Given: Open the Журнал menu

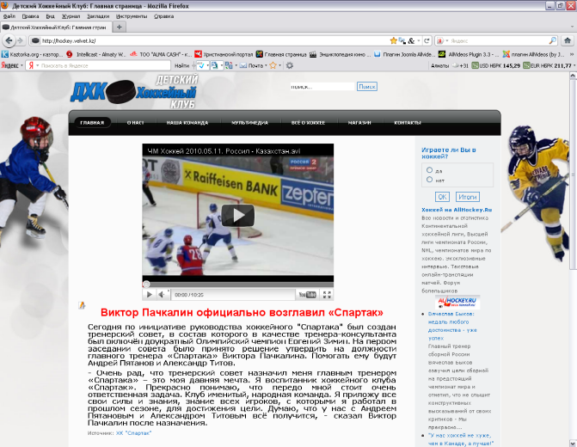Looking at the screenshot, I should (71, 16).
